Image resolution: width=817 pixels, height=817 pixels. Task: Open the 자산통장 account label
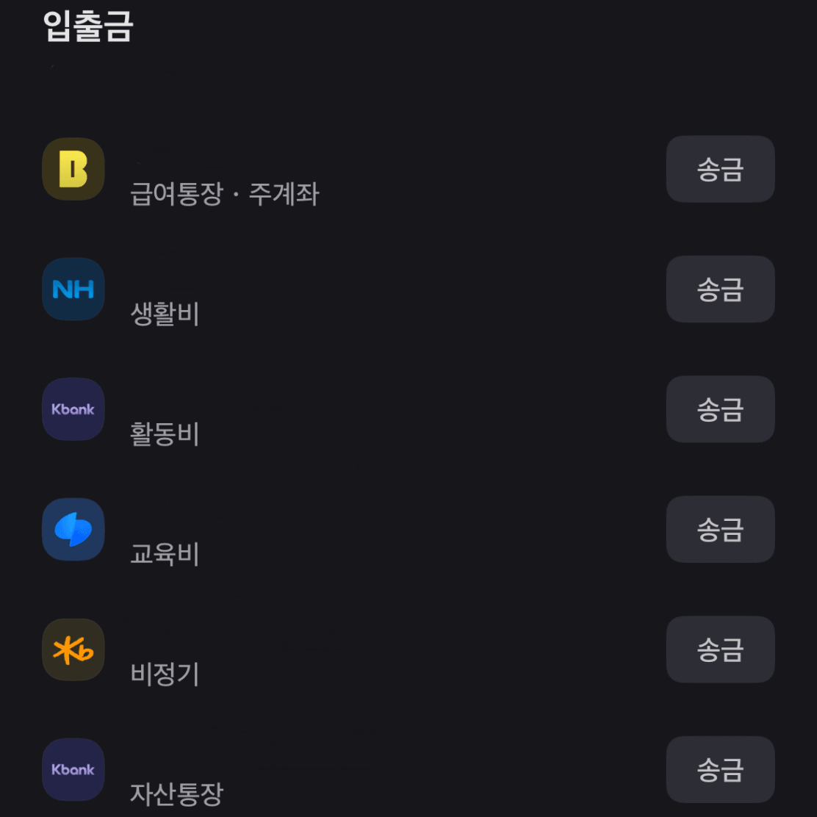click(x=176, y=794)
